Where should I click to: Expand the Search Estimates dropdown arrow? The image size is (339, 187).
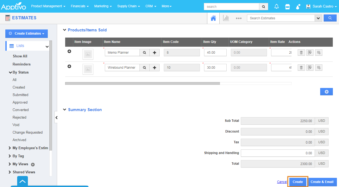point(318,18)
